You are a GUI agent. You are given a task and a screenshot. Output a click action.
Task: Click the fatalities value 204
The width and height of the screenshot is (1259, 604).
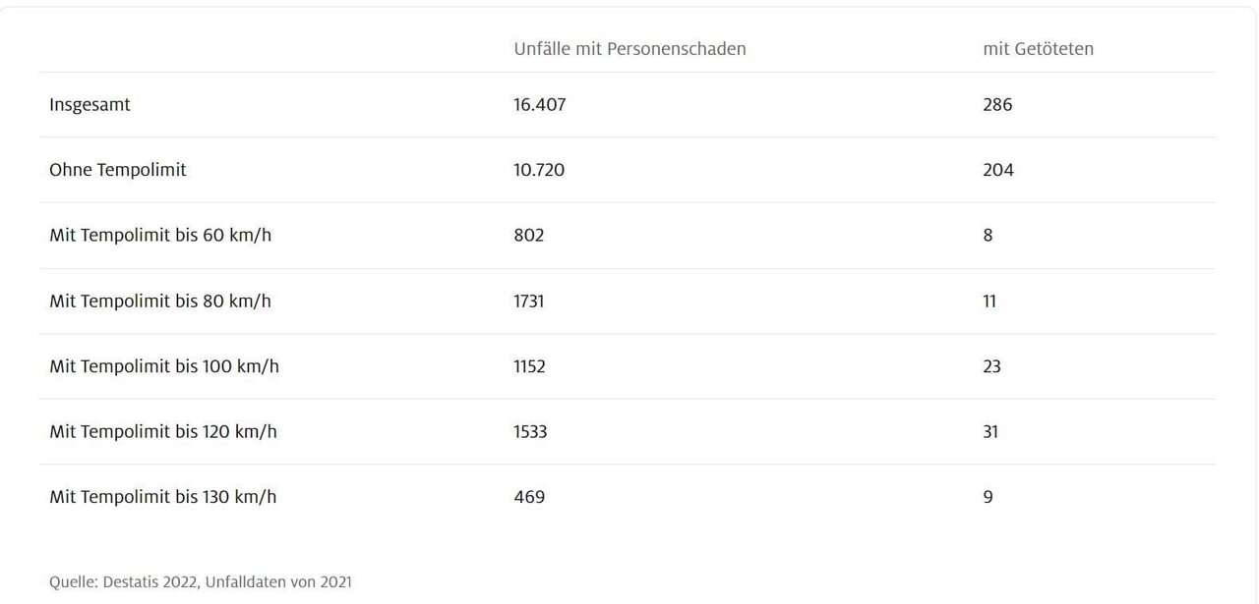pyautogui.click(x=998, y=170)
